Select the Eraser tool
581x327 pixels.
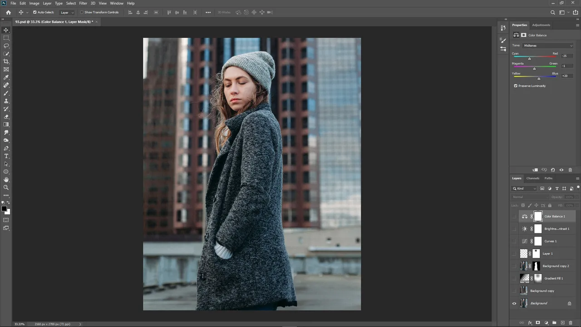(6, 117)
